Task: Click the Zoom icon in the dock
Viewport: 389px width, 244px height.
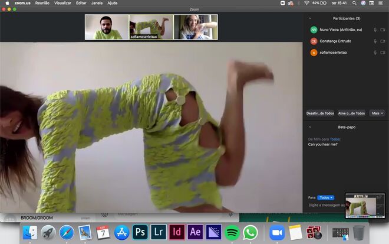Action: pyautogui.click(x=277, y=232)
